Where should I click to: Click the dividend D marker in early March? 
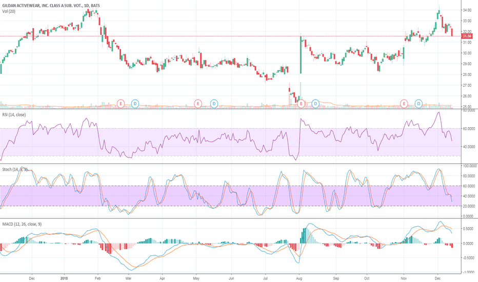click(135, 104)
